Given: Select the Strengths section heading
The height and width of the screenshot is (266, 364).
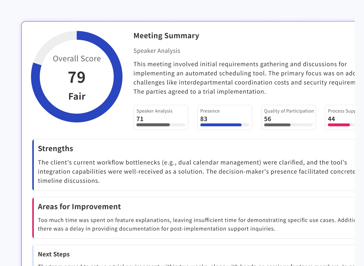Looking at the screenshot, I should (x=56, y=149).
